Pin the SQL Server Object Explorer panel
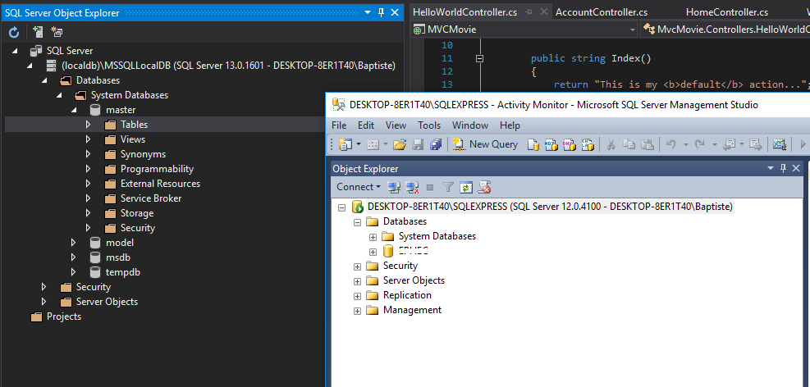This screenshot has height=387, width=810. coord(382,12)
